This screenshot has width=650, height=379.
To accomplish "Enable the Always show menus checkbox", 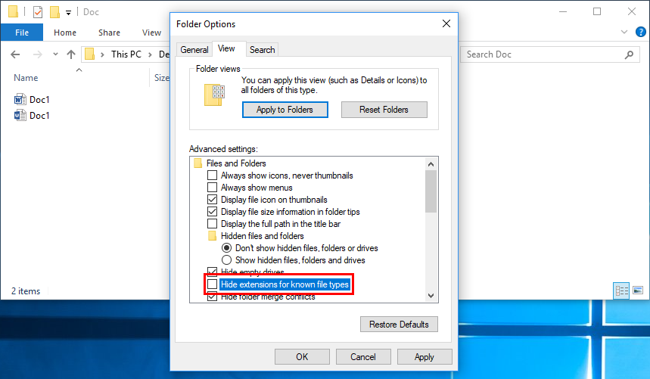I will [213, 188].
